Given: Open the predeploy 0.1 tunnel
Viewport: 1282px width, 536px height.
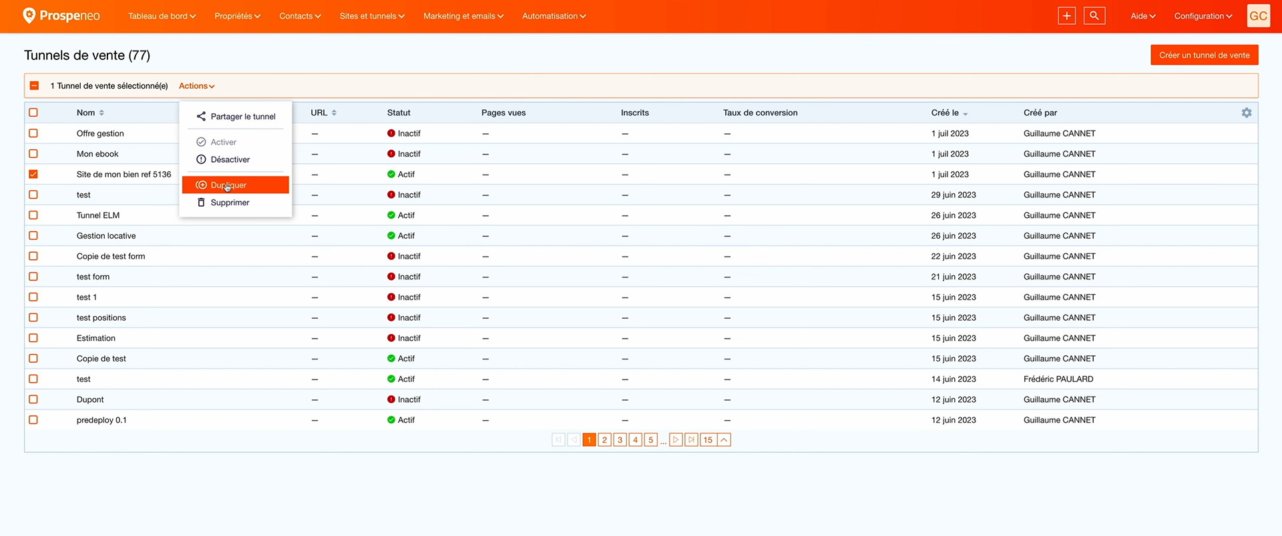Looking at the screenshot, I should click(x=101, y=420).
